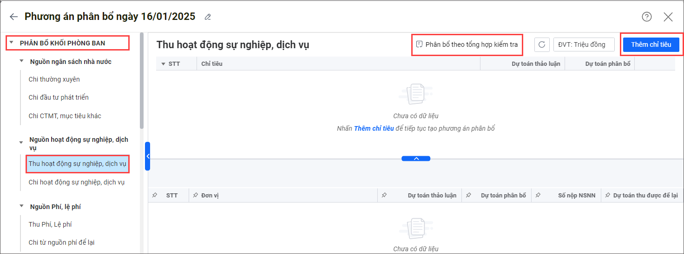Click the refresh data icon
Viewport: 684px width, 254px height.
click(x=541, y=44)
